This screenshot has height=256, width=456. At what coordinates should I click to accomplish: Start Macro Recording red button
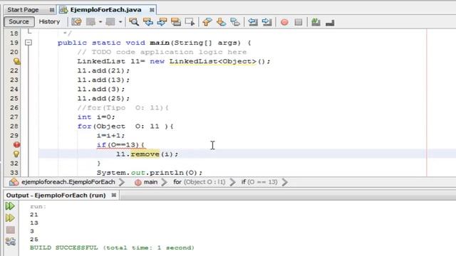(x=284, y=22)
